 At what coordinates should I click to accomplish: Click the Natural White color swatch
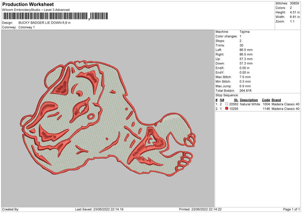point(226,104)
